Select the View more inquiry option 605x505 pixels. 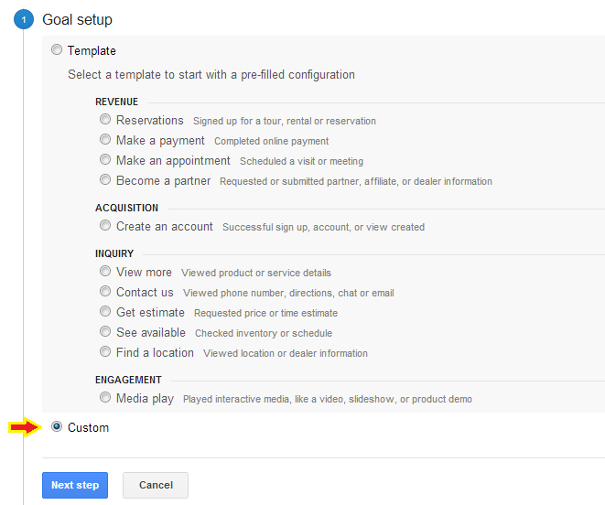click(105, 271)
